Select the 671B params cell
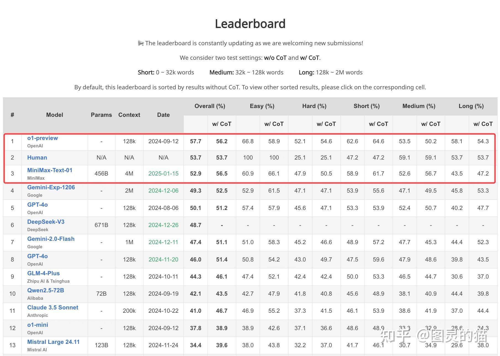500x356 pixels. click(x=101, y=225)
